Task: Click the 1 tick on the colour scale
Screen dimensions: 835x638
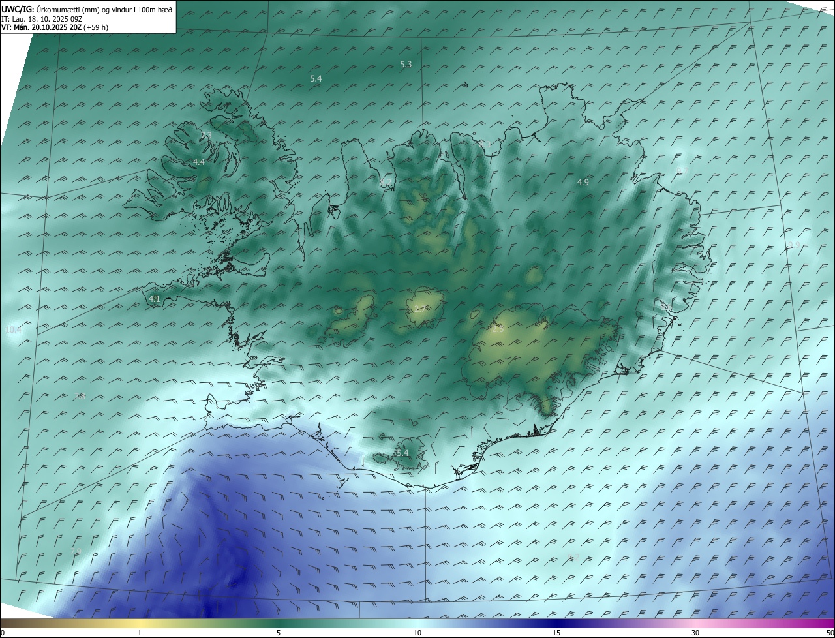Action: (140, 633)
